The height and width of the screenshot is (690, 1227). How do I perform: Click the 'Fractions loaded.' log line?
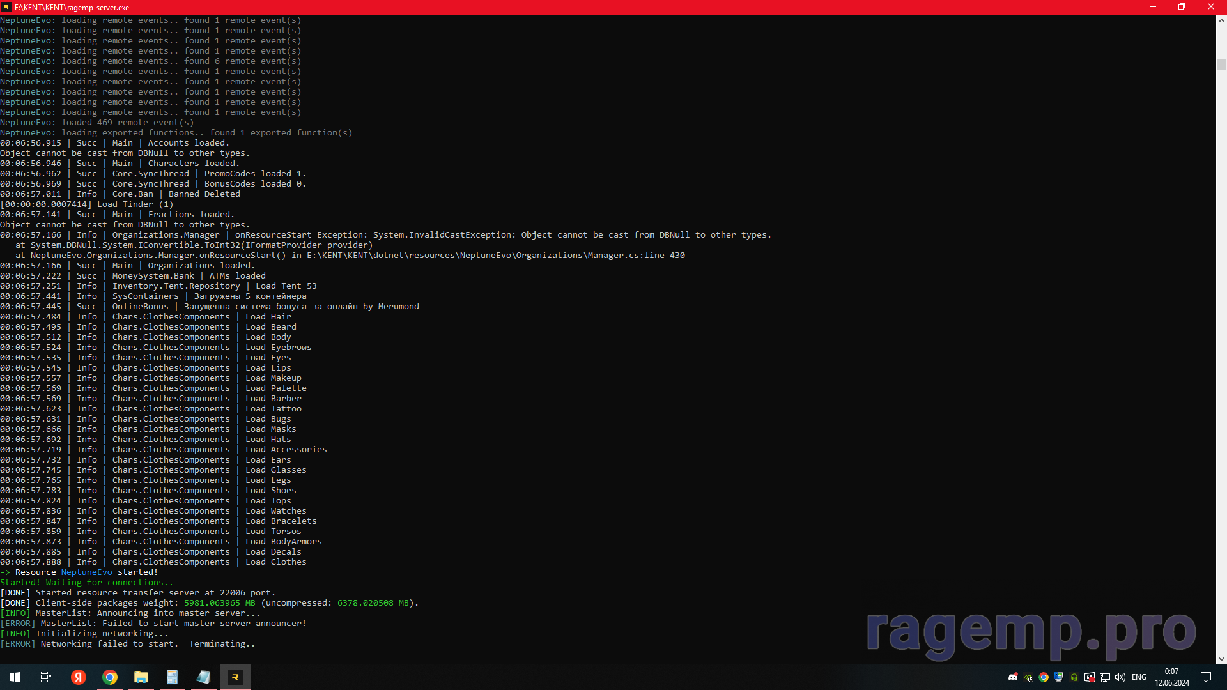118,215
